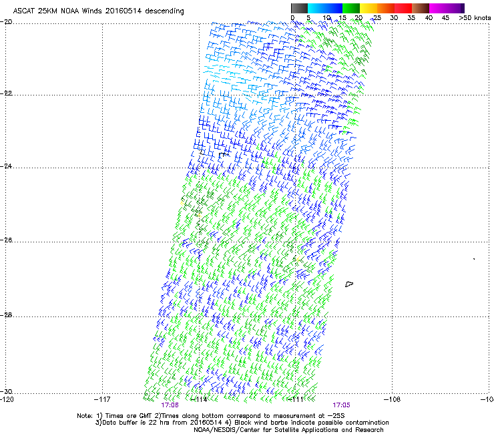Screen dimensions: 494x434
Task: Click the red 30-35 knots legend swatch
Action: click(x=403, y=8)
